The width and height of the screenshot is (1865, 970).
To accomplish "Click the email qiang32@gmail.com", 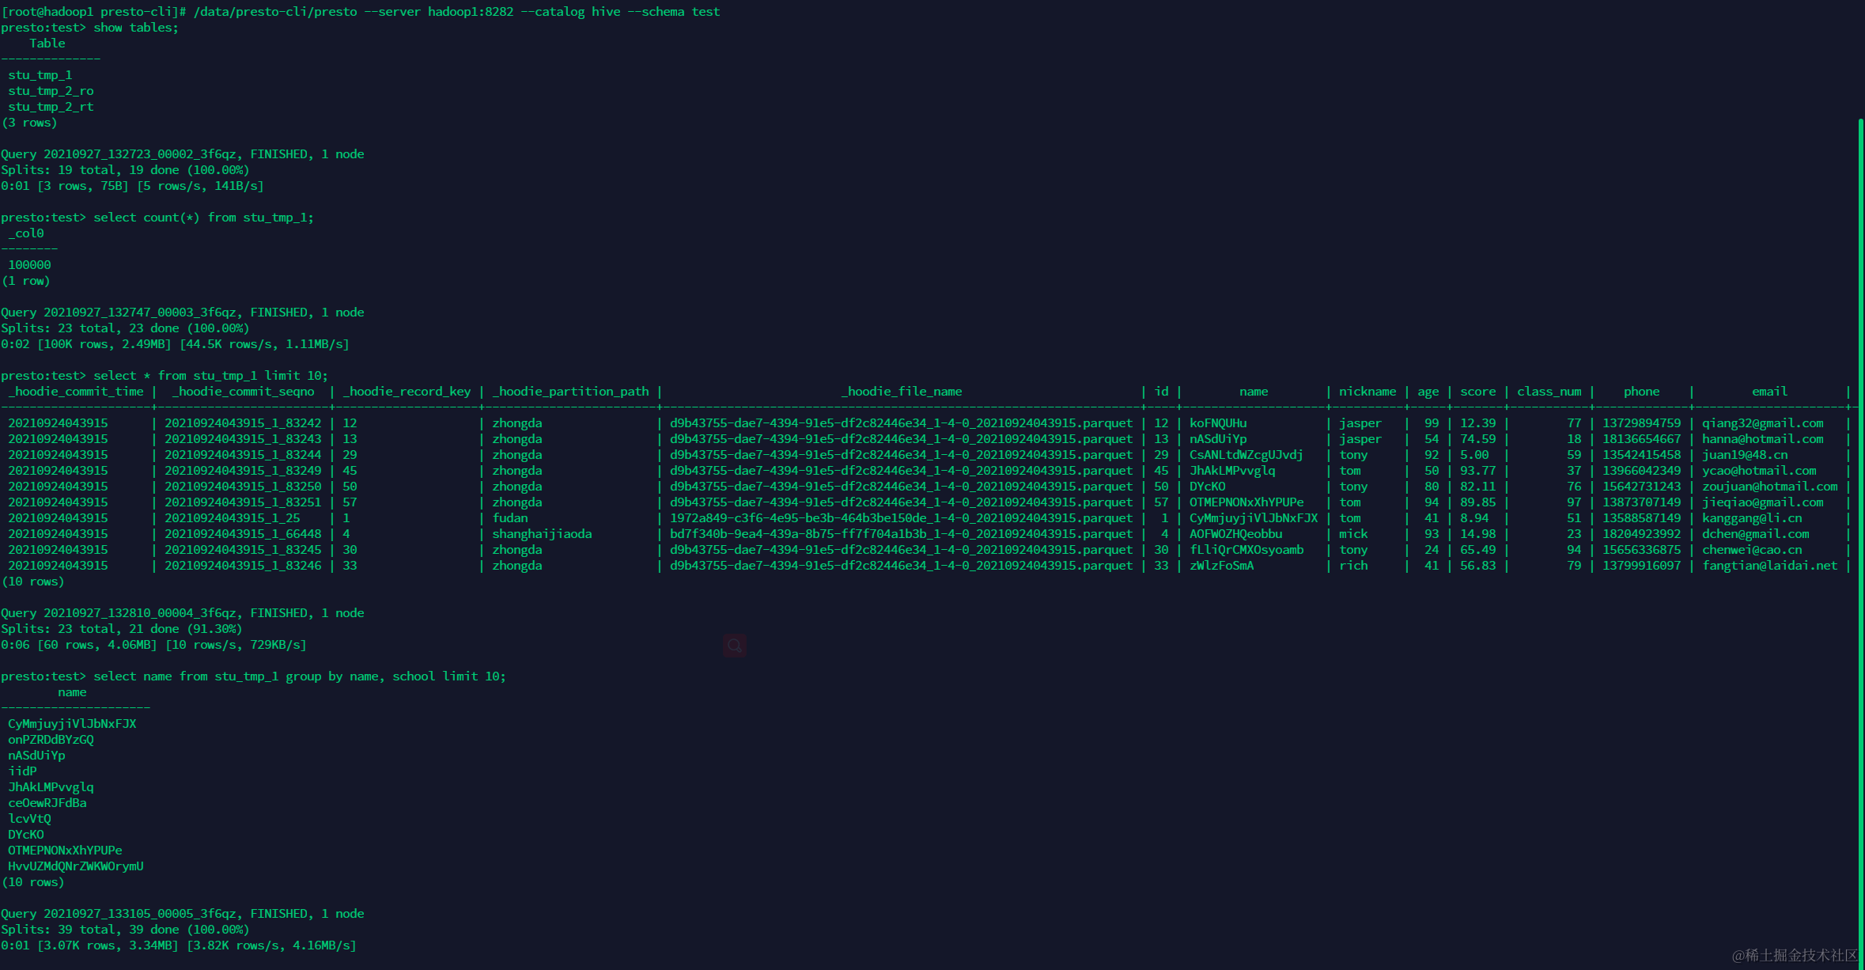I will click(x=1762, y=423).
